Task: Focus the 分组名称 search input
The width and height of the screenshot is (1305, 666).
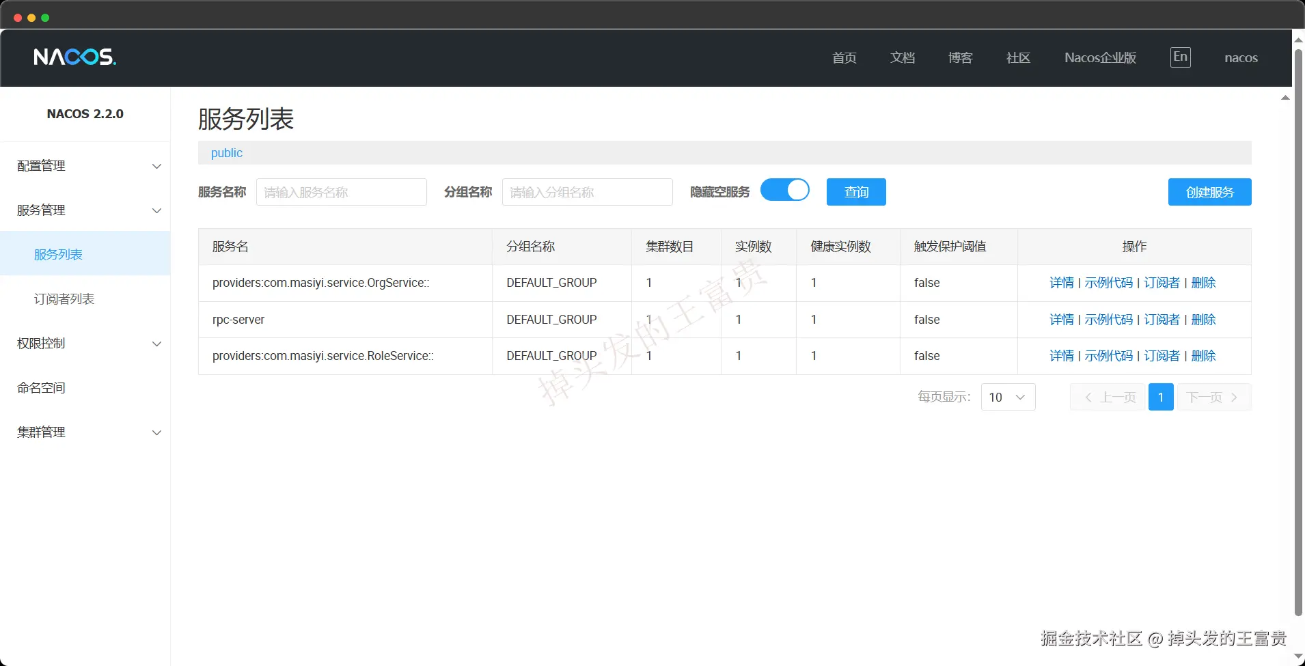Action: click(588, 192)
